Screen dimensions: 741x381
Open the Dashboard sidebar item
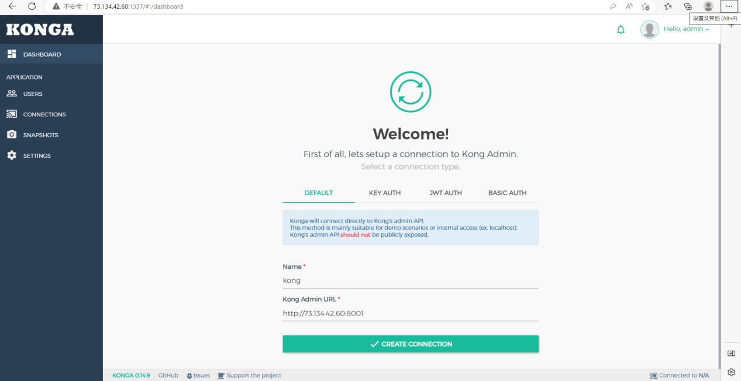coord(51,54)
